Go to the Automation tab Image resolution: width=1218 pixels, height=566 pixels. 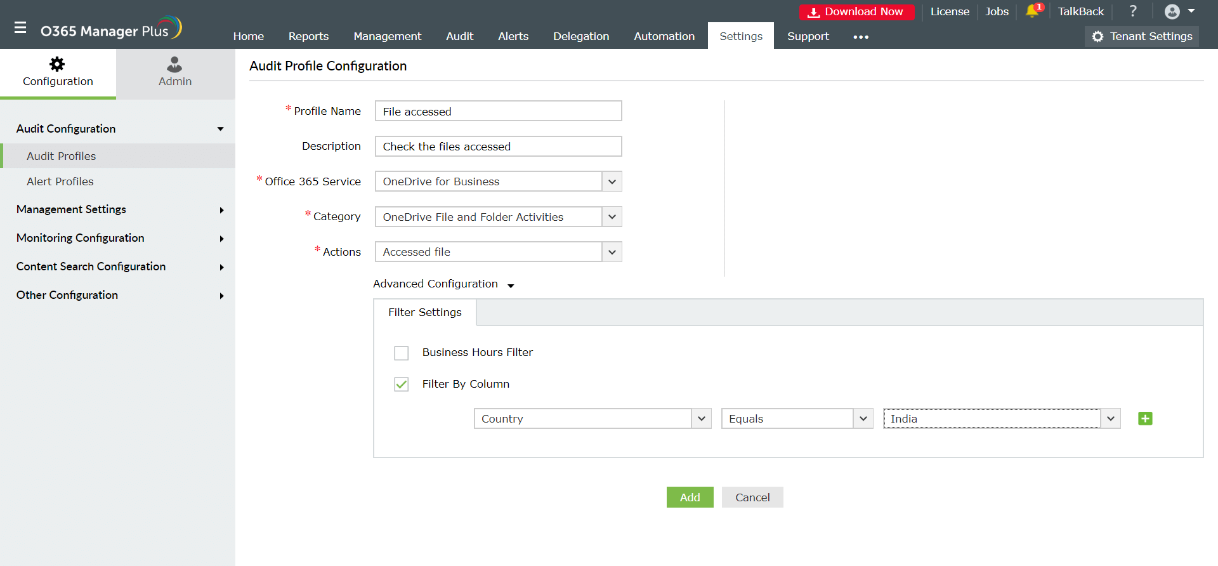pyautogui.click(x=664, y=36)
